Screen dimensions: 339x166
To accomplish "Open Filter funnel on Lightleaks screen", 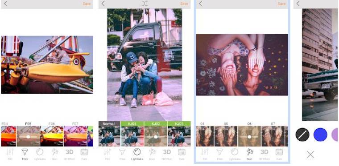I will [122, 154].
